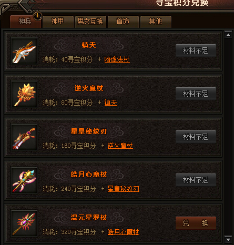The image size is (234, 245).
Task: Click the scrollbar up arrow
Action: point(228,35)
